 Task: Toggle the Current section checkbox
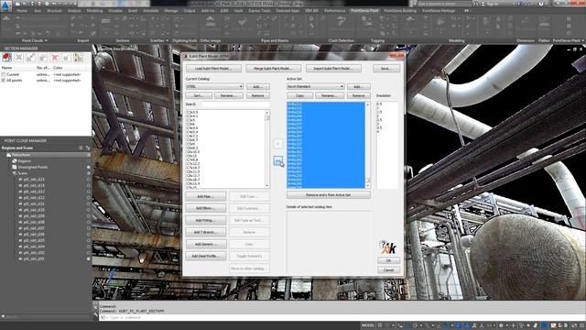point(4,74)
